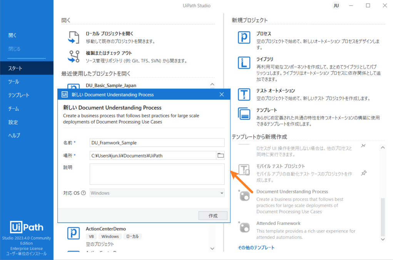Click templates list scroll-down arrow
The height and width of the screenshot is (260, 393).
[x=383, y=240]
